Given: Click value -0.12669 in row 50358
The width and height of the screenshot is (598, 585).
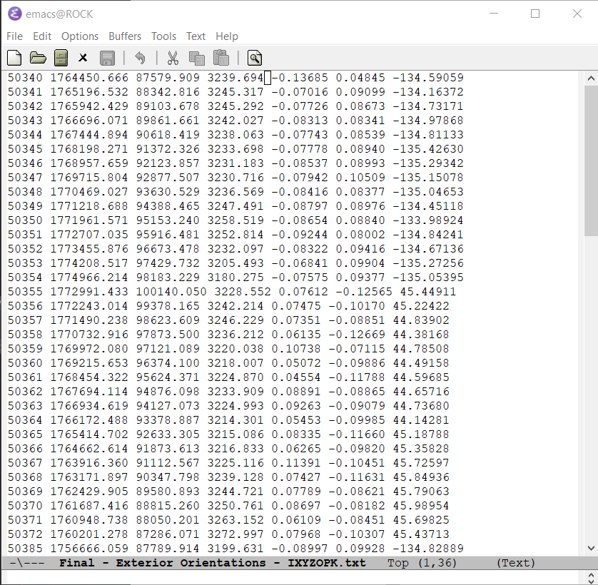Looking at the screenshot, I should pyautogui.click(x=357, y=335).
